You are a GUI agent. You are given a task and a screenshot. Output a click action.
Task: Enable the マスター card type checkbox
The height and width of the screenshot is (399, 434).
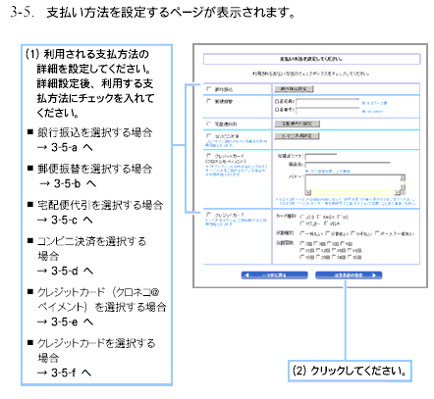(x=302, y=224)
